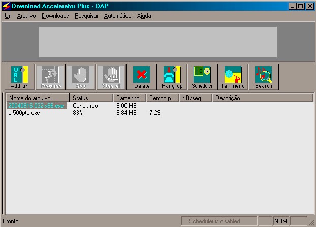Click the Stop all toolbar icon
The width and height of the screenshot is (316, 227).
111,77
